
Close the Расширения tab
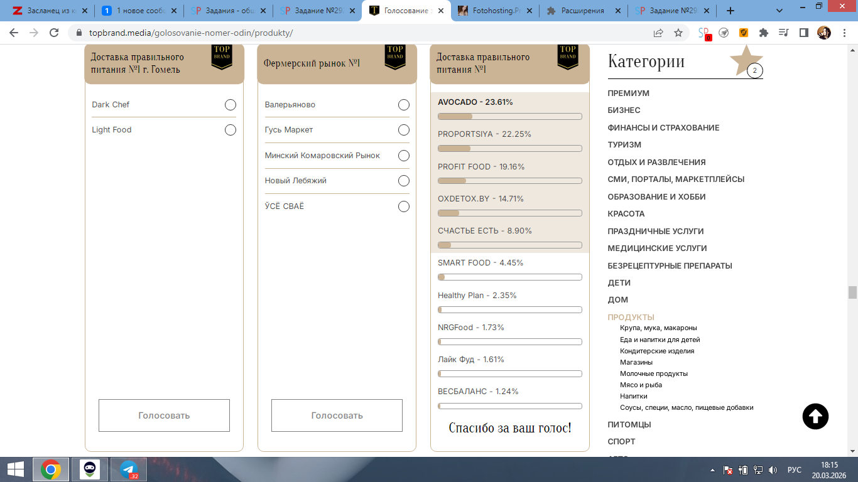619,11
